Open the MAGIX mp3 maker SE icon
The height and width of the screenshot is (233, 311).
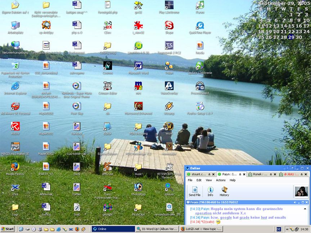[x=15, y=147]
